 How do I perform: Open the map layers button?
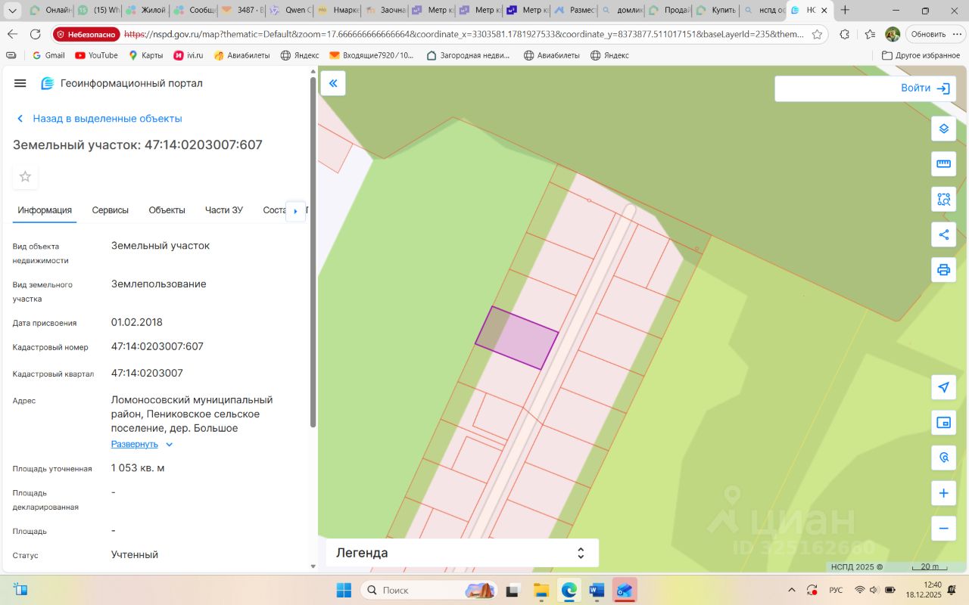pyautogui.click(x=943, y=129)
